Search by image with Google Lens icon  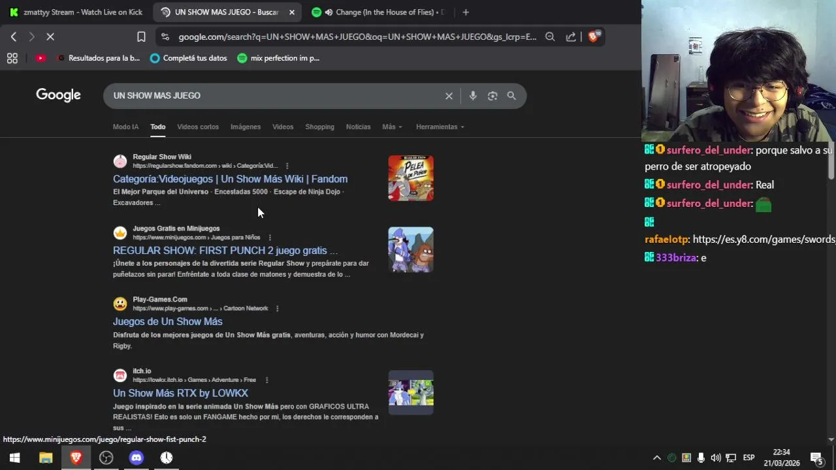(492, 96)
